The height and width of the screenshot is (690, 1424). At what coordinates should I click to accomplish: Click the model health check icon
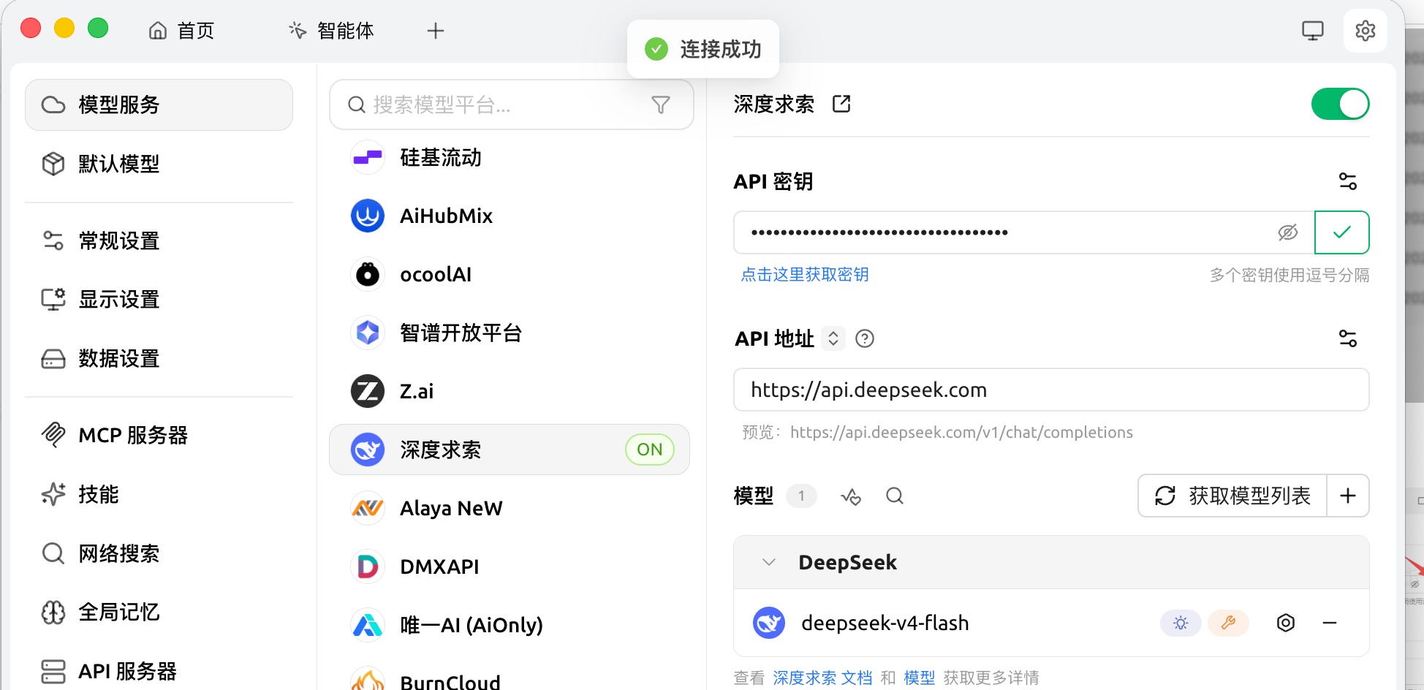851,496
